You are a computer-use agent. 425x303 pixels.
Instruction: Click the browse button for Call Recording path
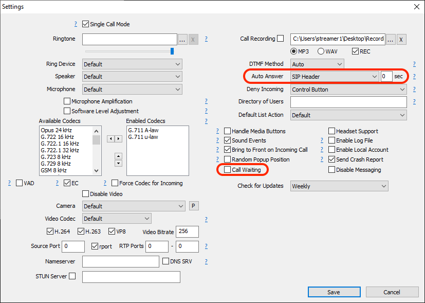[391, 39]
